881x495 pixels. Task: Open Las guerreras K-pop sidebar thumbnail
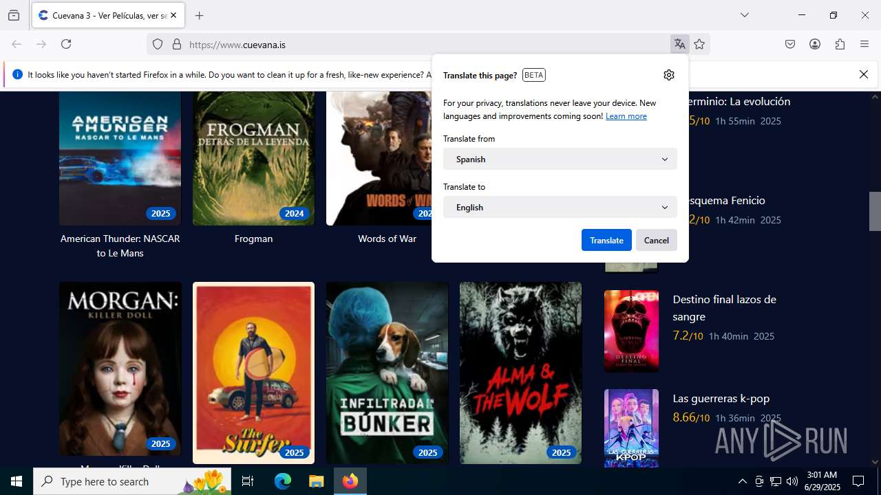(631, 428)
